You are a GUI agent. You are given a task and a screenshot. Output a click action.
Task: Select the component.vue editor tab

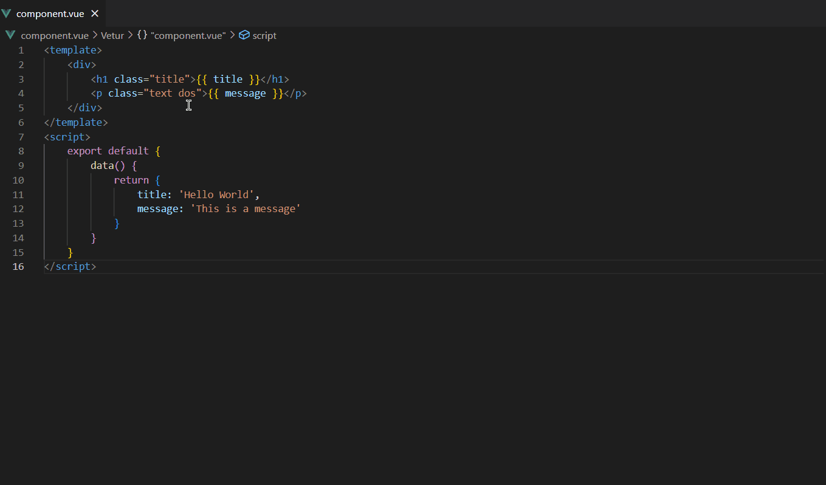click(x=52, y=13)
